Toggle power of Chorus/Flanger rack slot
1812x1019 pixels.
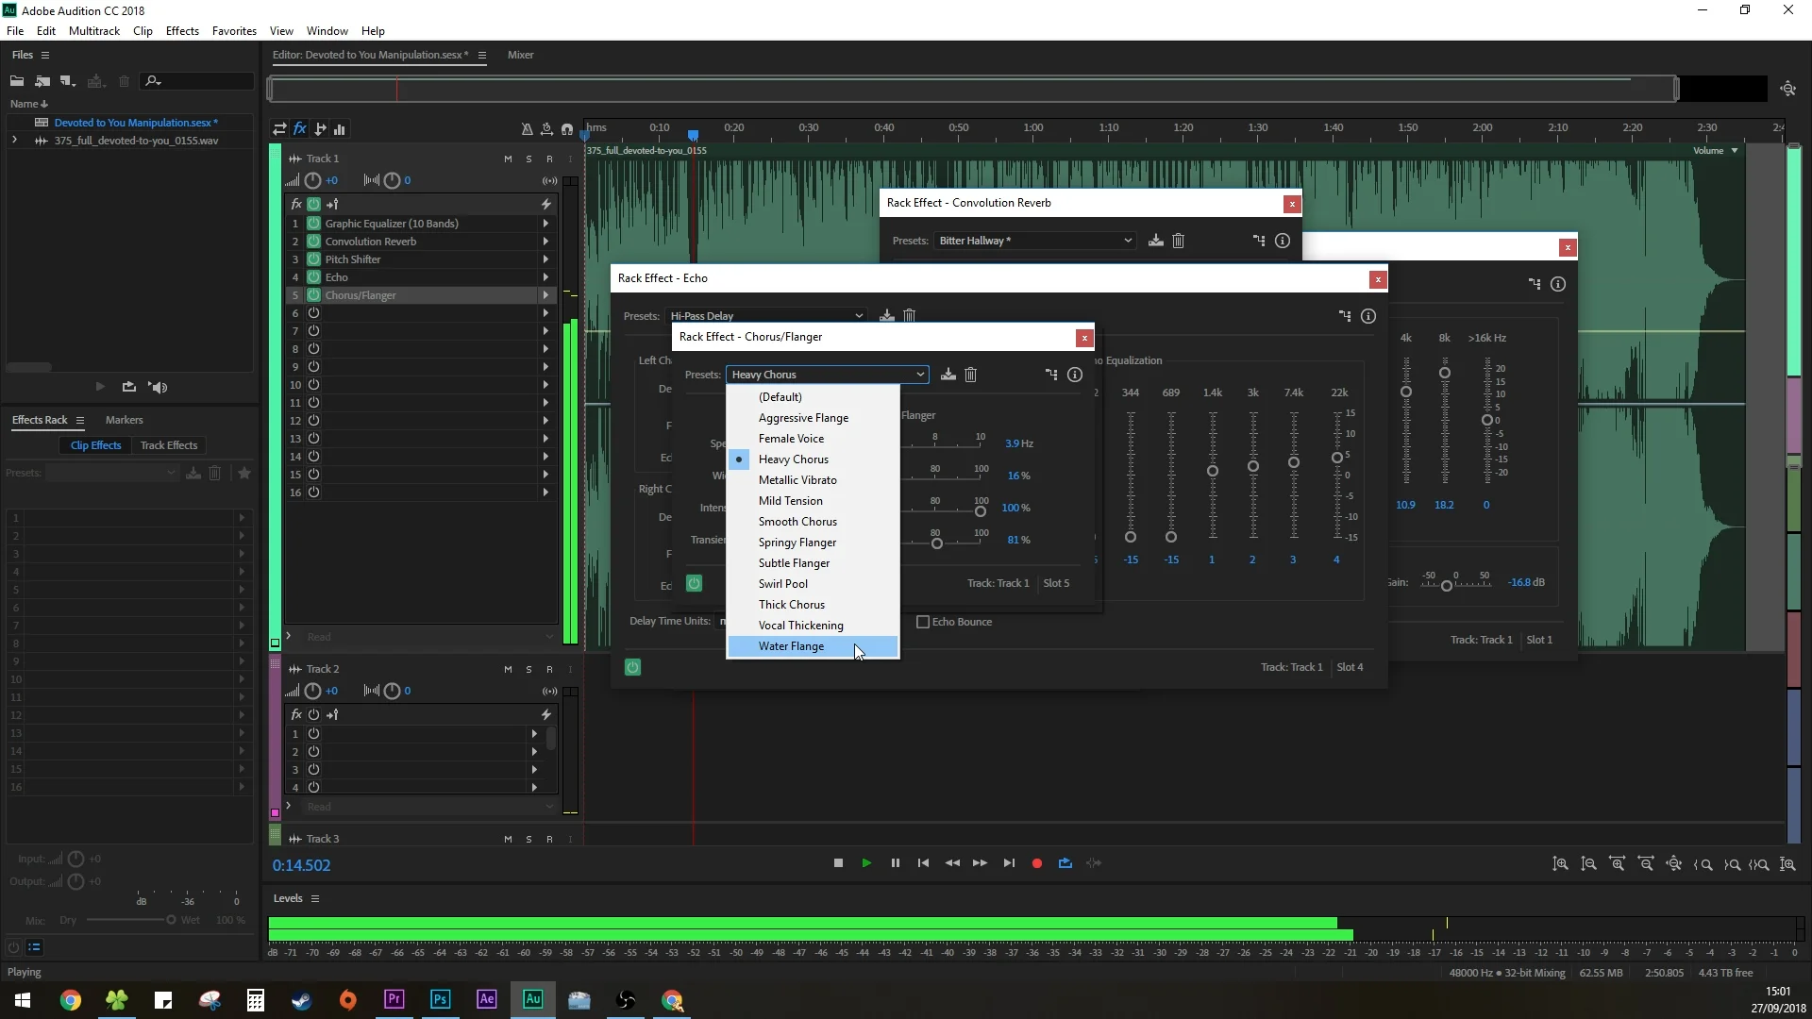tap(314, 295)
